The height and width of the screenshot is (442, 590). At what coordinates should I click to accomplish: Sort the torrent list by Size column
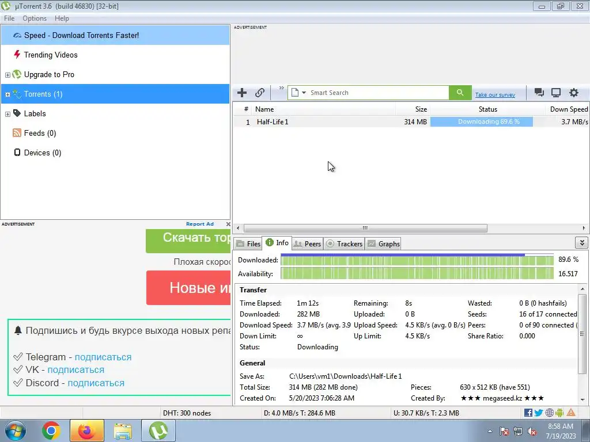(x=413, y=109)
